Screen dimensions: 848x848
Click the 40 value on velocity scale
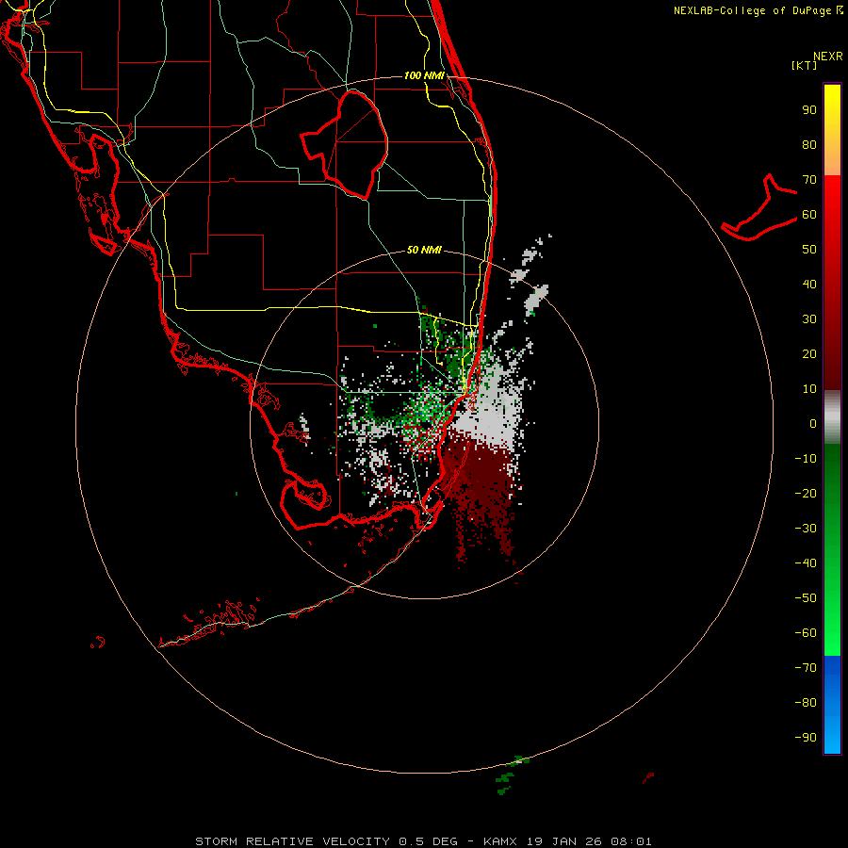(x=809, y=284)
